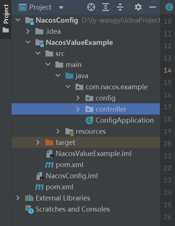175x226 pixels.
Task: Click the orange target folder icon
Action: (x=49, y=142)
